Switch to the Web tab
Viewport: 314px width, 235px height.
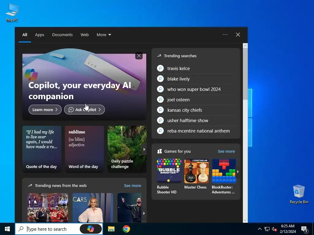pos(85,35)
